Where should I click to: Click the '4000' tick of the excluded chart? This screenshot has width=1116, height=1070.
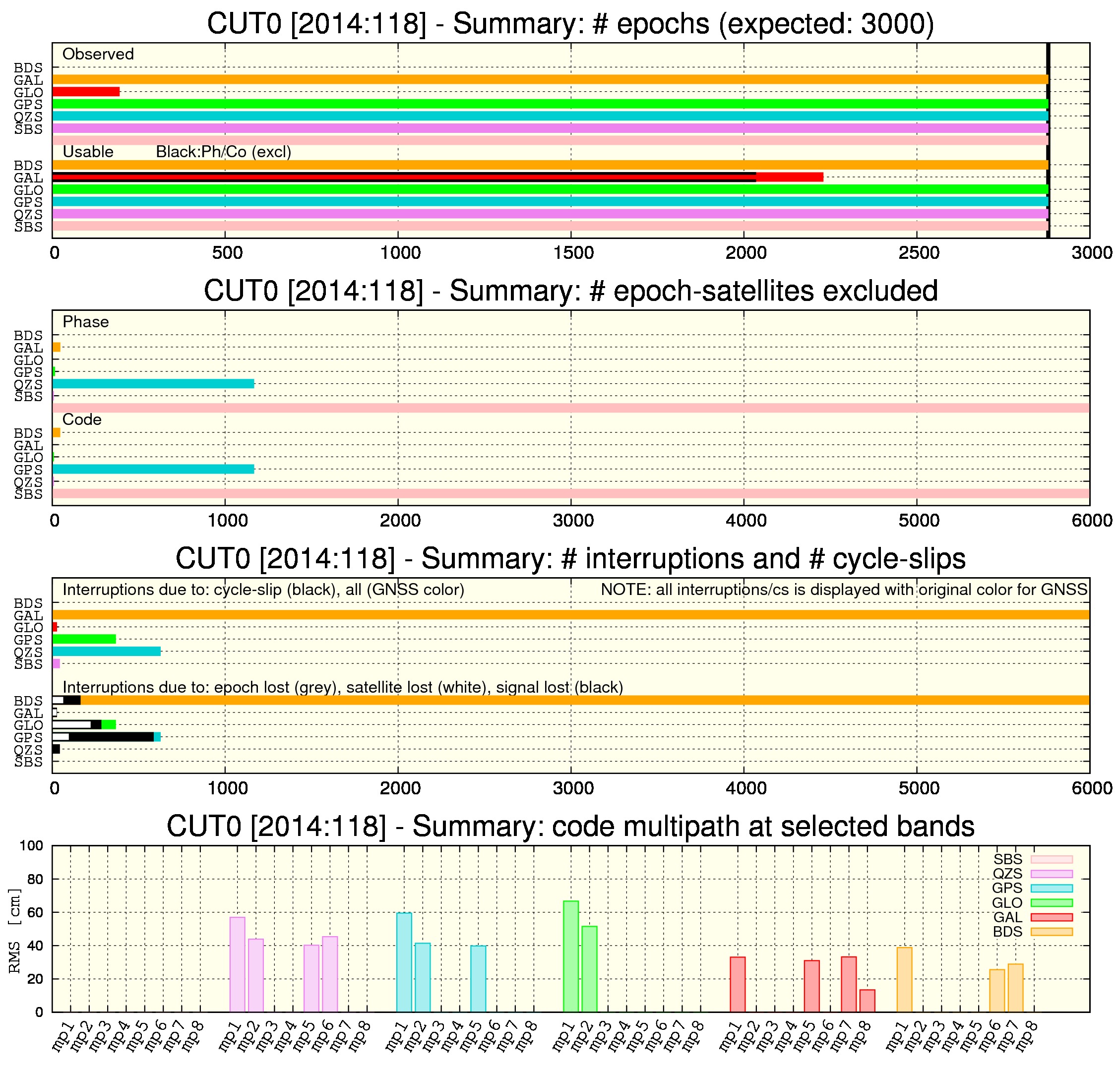(x=746, y=520)
